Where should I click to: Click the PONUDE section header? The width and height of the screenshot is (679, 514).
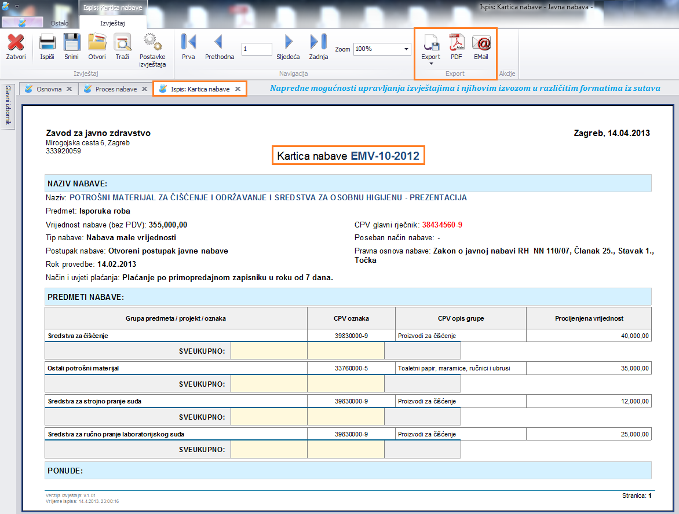348,471
